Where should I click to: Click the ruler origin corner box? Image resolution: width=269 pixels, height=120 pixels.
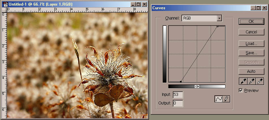point(4,10)
